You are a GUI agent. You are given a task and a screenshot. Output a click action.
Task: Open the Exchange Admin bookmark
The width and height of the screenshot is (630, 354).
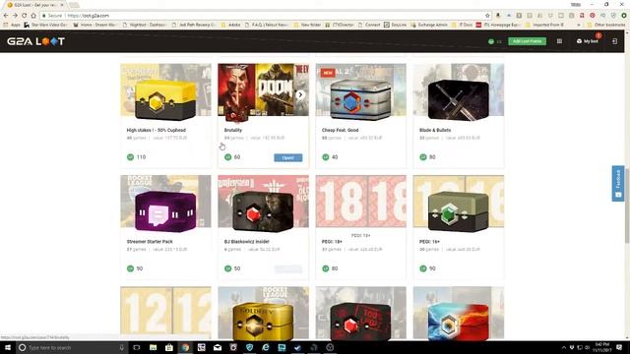429,25
